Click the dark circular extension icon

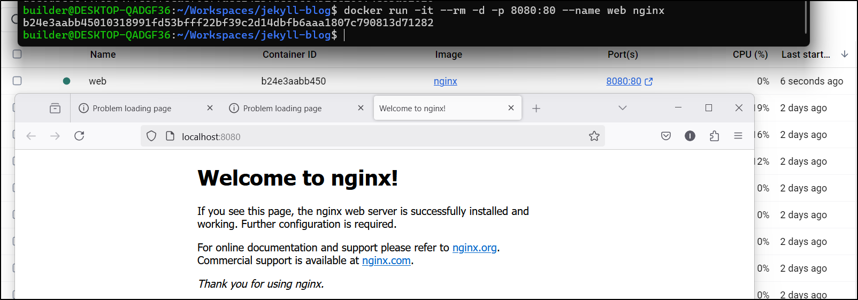point(690,136)
